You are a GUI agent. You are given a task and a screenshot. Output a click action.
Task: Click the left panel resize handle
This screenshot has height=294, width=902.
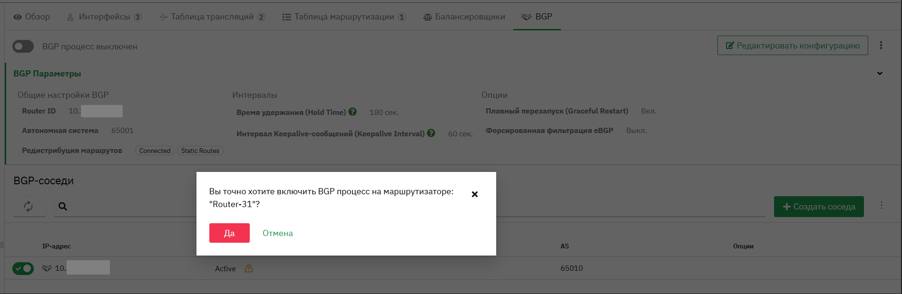(2, 245)
